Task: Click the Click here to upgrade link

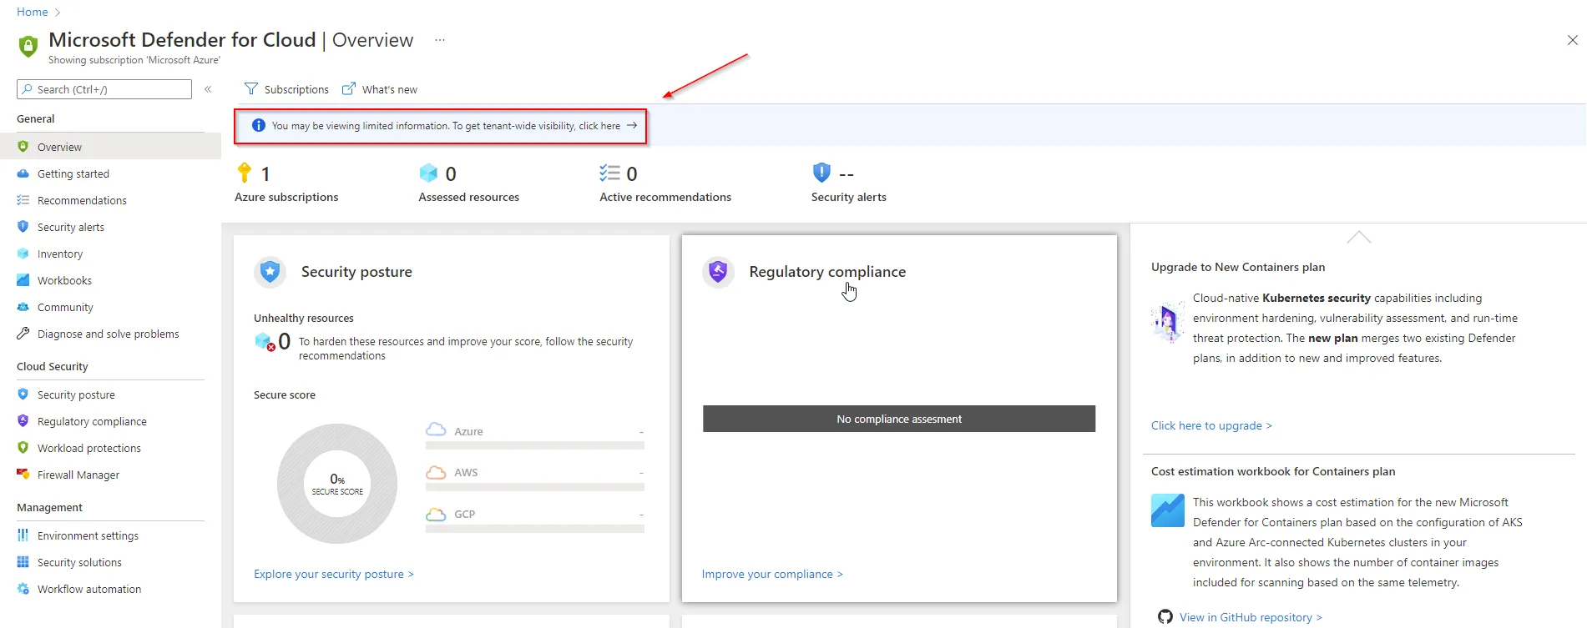Action: click(x=1211, y=425)
